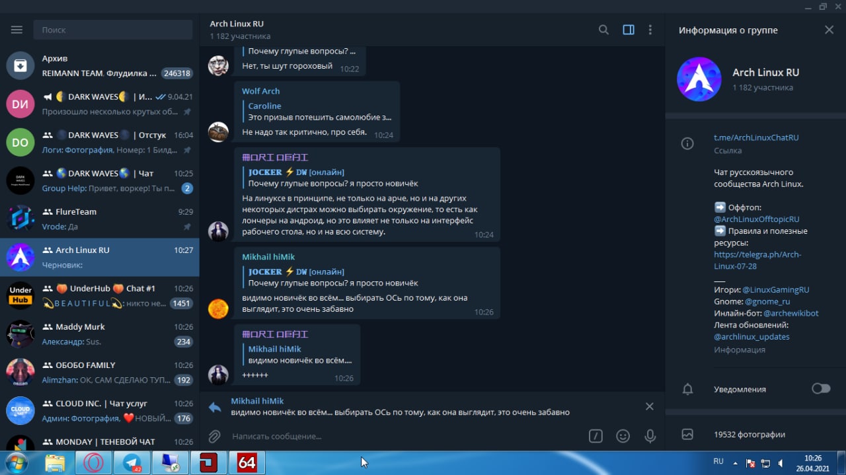Click the RU language indicator in tray
846x475 pixels.
click(718, 461)
